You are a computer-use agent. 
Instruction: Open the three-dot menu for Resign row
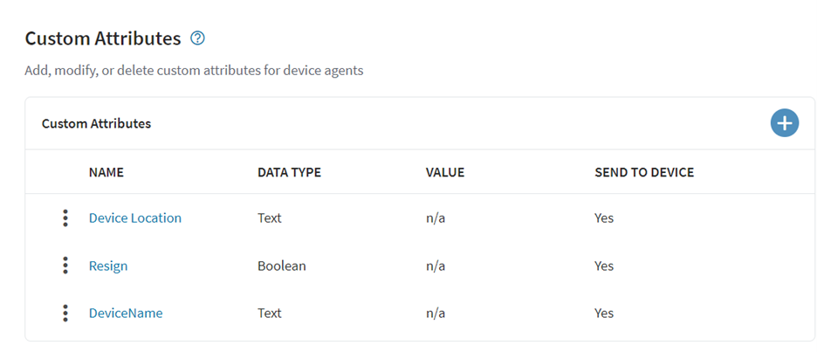point(65,266)
